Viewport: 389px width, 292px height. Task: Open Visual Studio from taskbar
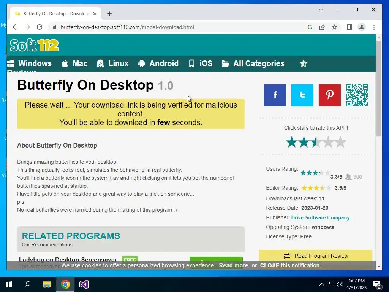[84, 284]
